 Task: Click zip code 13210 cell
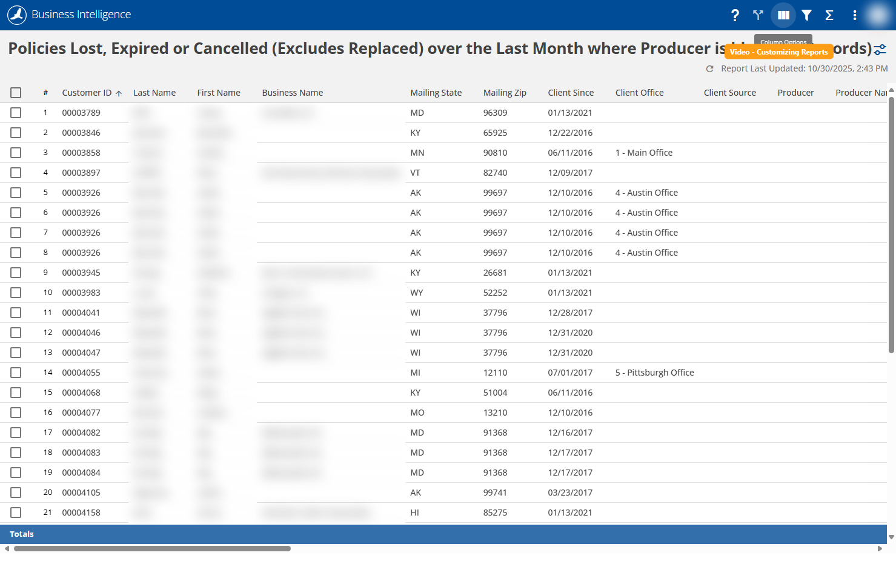point(496,413)
